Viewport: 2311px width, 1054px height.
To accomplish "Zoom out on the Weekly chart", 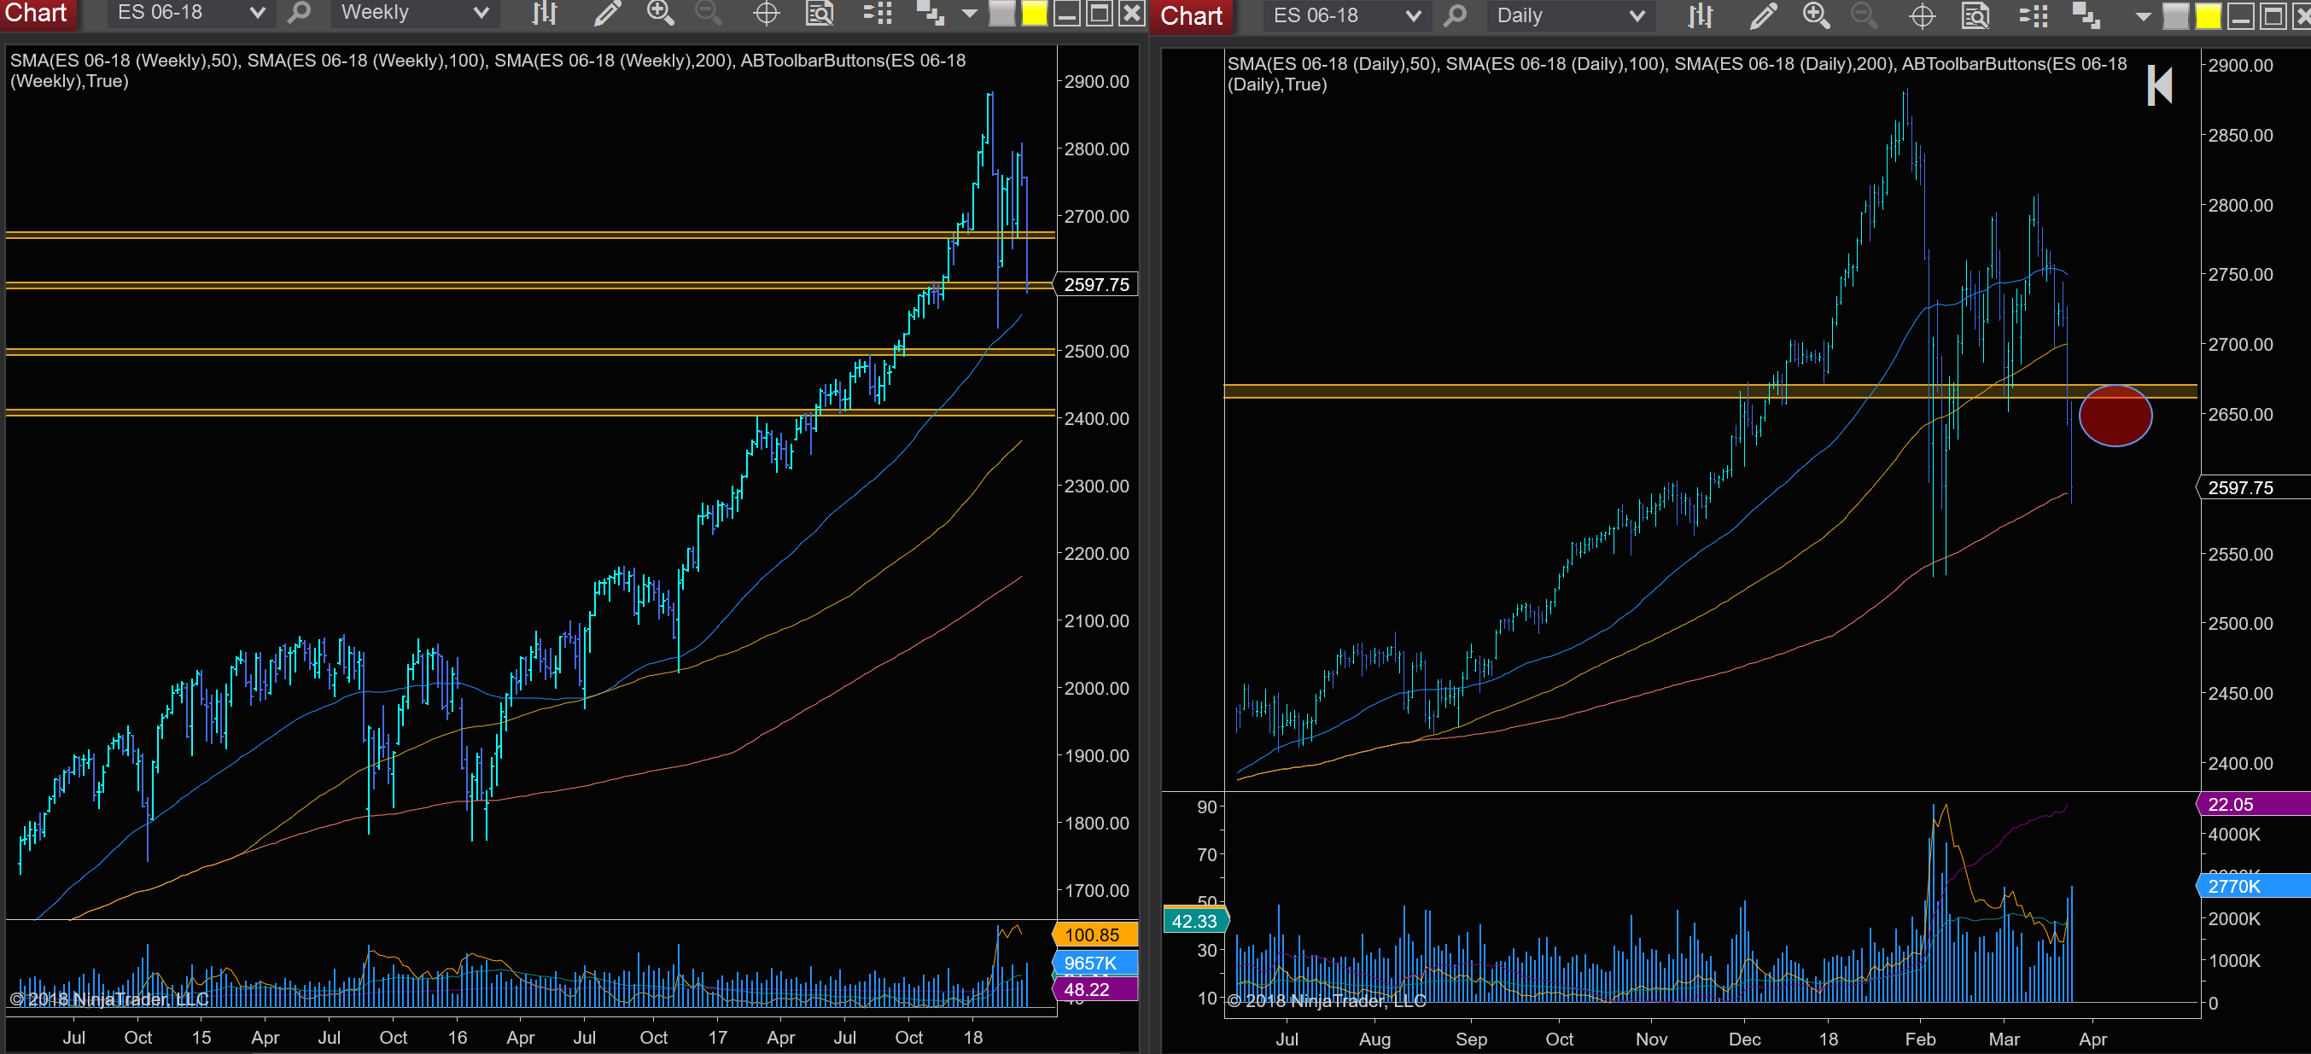I will click(708, 13).
